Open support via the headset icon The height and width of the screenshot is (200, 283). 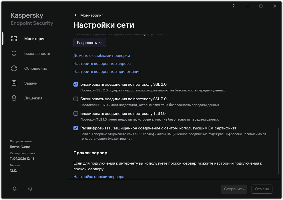(30, 189)
